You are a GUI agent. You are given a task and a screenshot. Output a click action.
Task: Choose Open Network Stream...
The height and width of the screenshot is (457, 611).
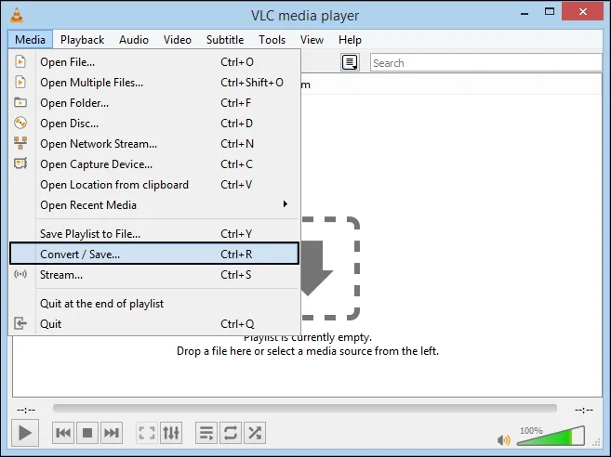154,144
